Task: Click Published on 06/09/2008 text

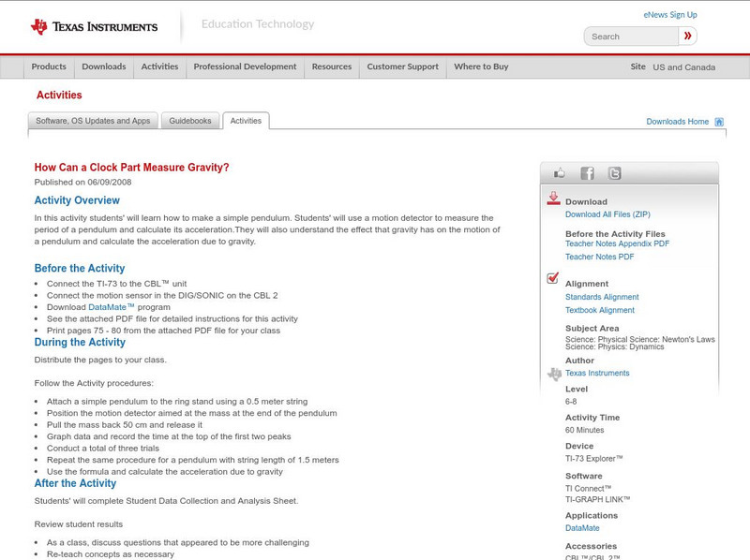Action: [82, 182]
